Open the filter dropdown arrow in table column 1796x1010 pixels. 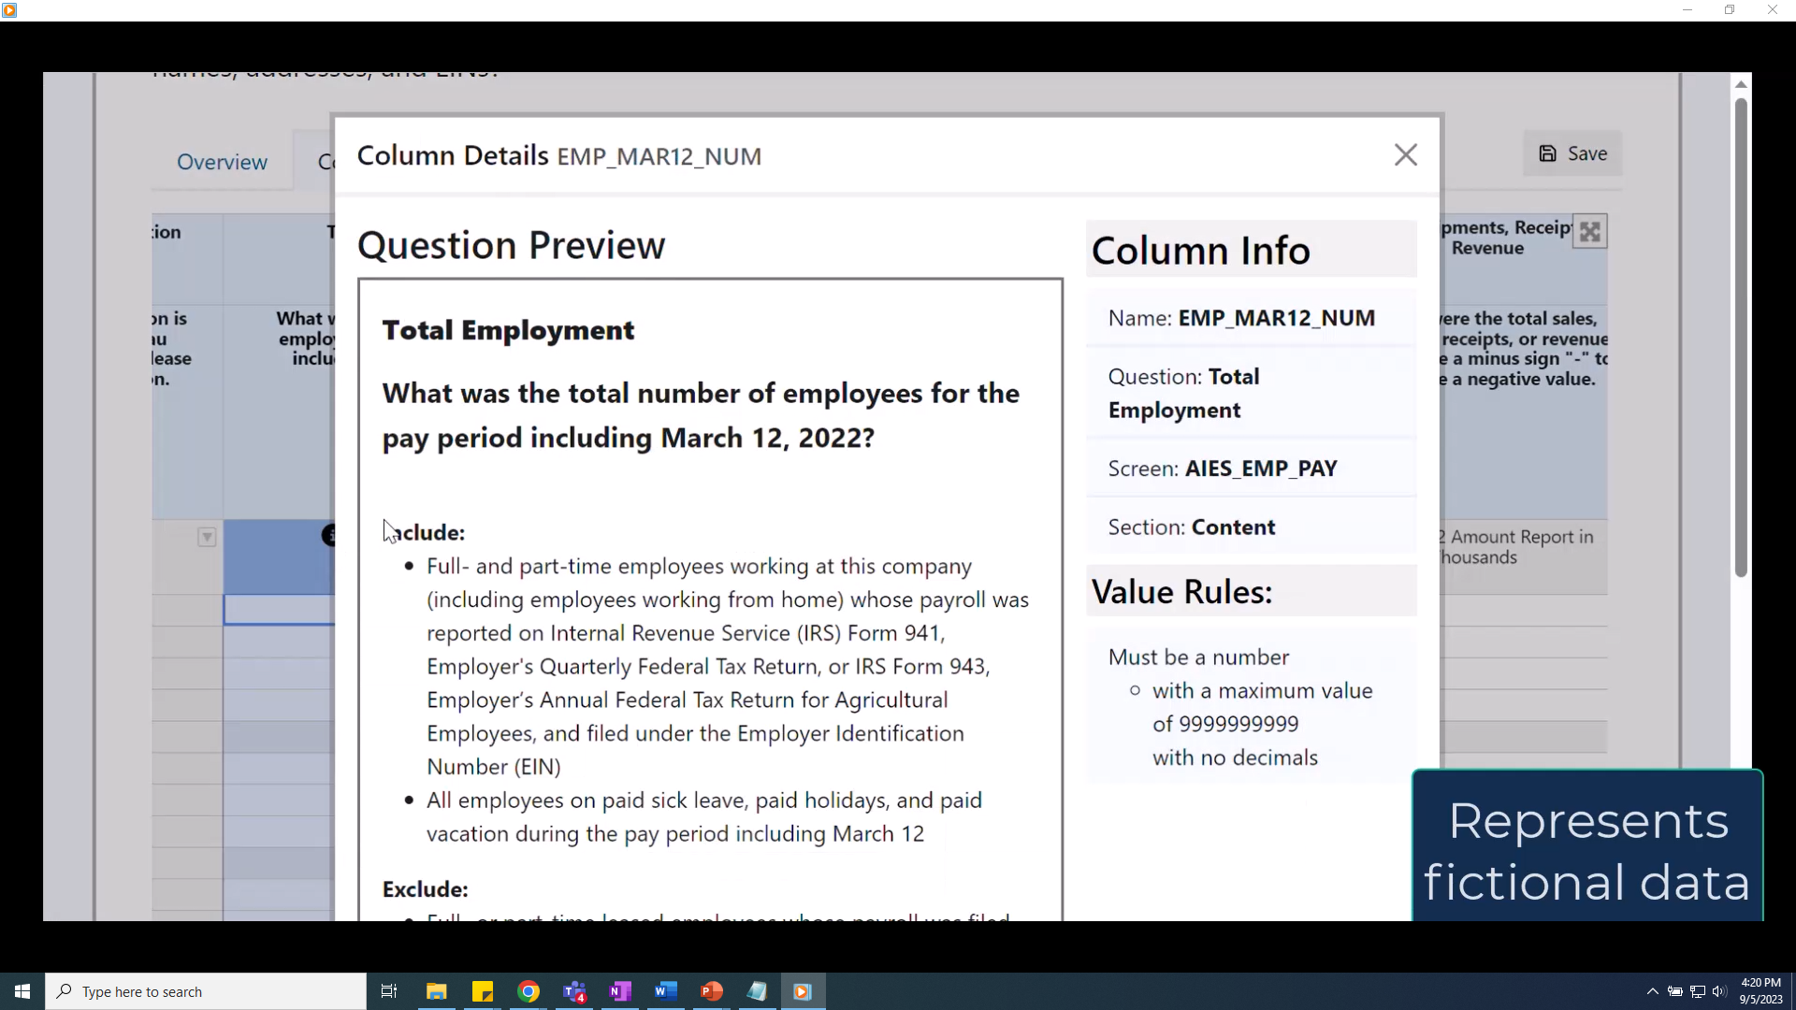point(207,537)
